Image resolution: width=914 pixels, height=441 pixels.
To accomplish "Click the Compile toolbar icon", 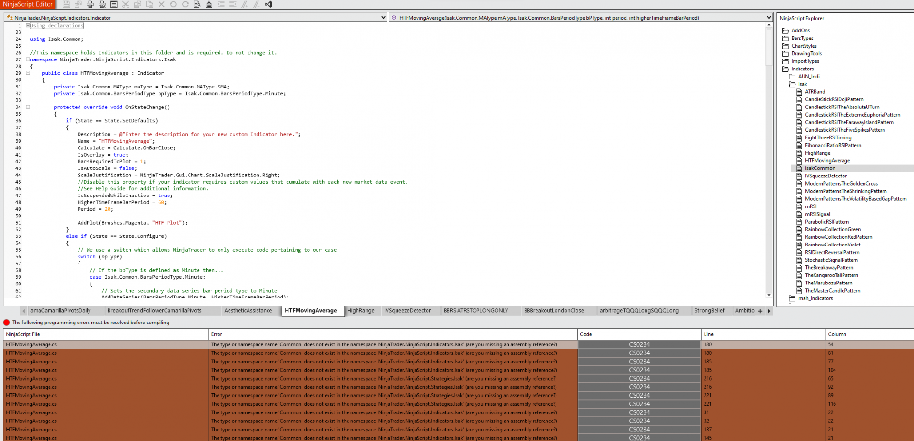I will coord(209,4).
